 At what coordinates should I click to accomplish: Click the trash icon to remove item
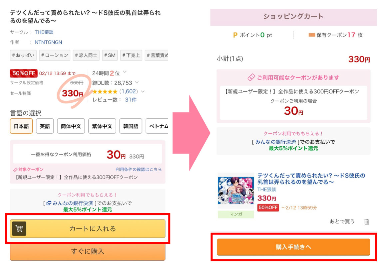(x=367, y=221)
